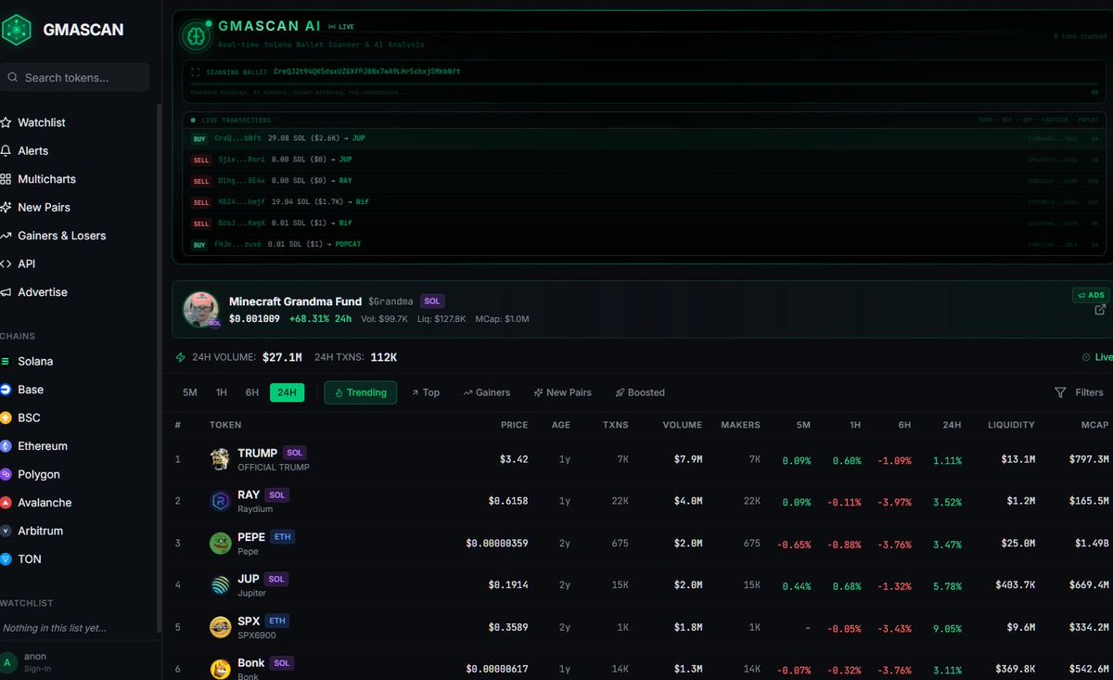Sort by VOLUME column header

pos(683,425)
